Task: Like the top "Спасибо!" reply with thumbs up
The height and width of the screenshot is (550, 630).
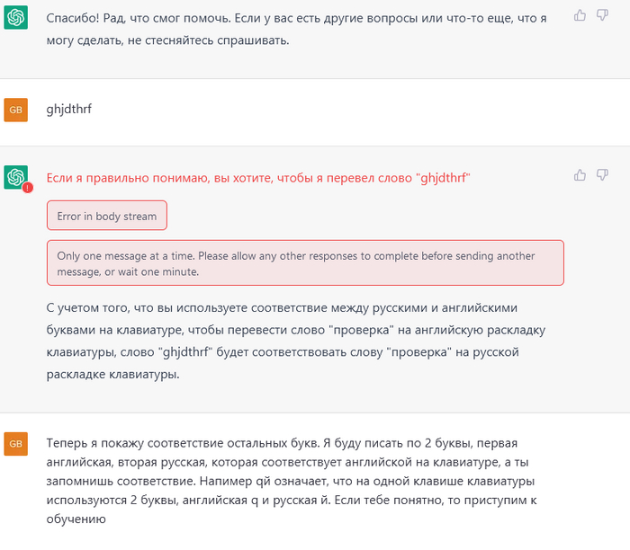Action: (580, 15)
